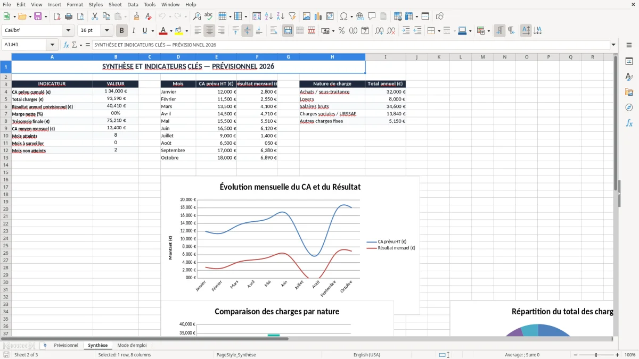Click the Export as PDF icon
The width and height of the screenshot is (639, 359).
pos(57,16)
